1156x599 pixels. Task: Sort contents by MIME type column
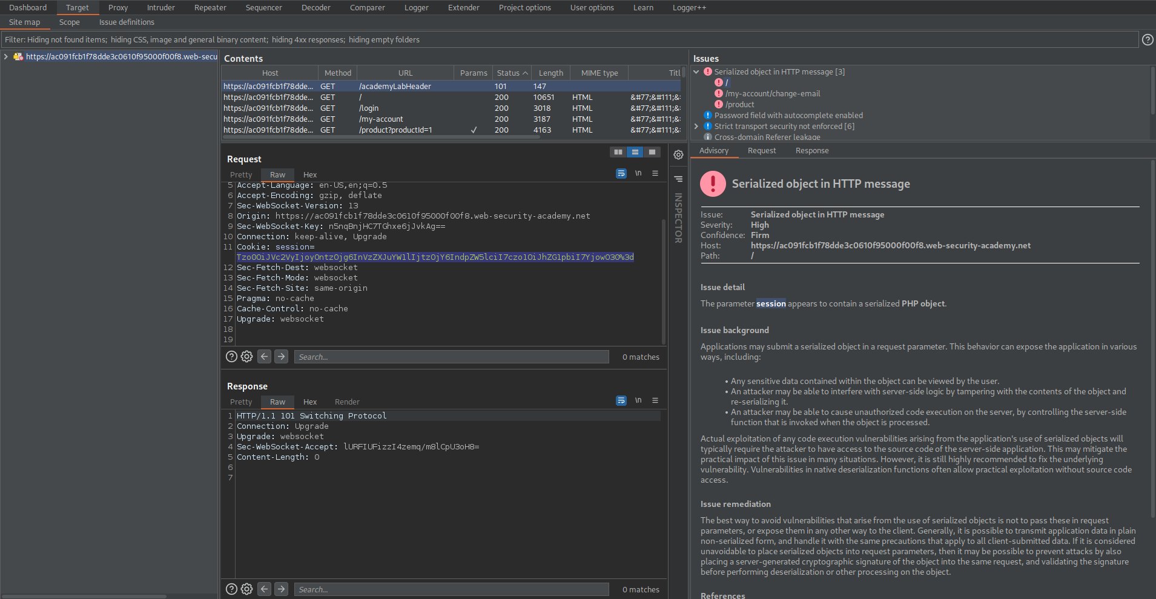coord(599,73)
